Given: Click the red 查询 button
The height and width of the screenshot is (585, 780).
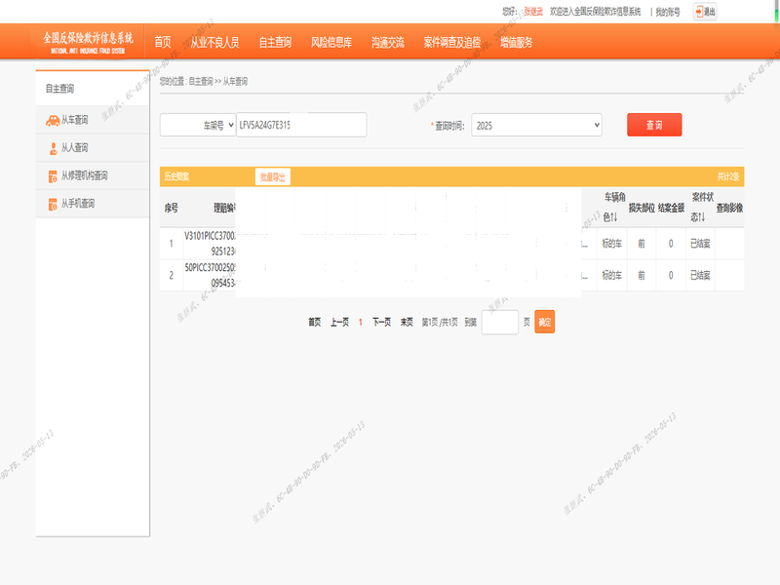Looking at the screenshot, I should (x=654, y=125).
